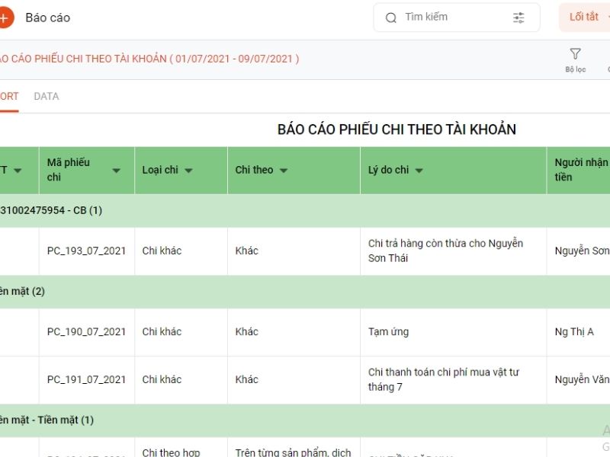This screenshot has height=457, width=610.
Task: Open the Loại chi column dropdown arrow
Action: (x=188, y=170)
